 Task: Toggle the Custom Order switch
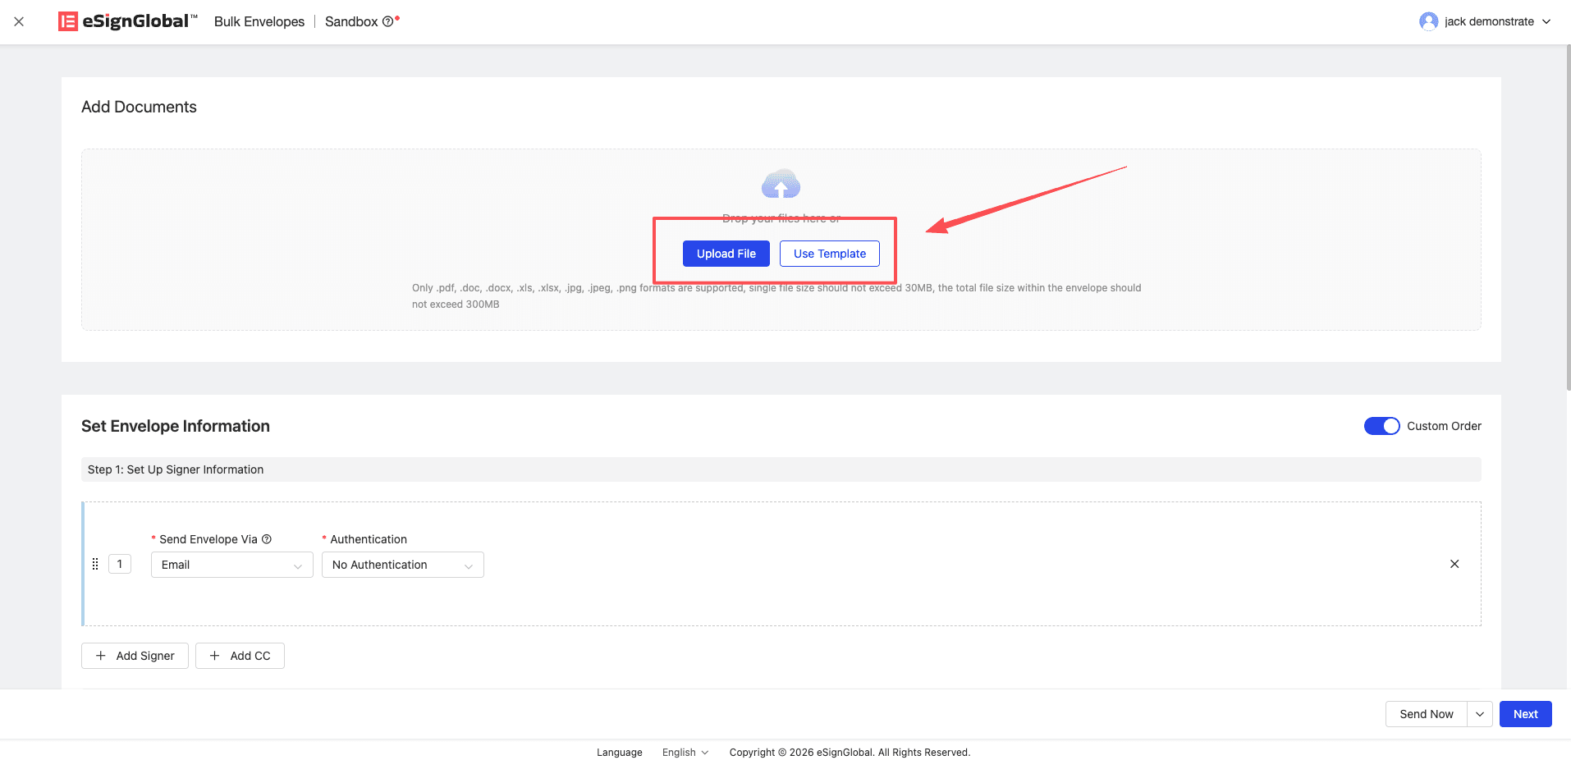1381,426
